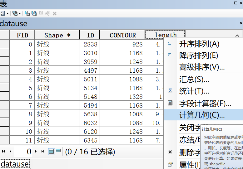Click the ID cell 5638

(90, 114)
